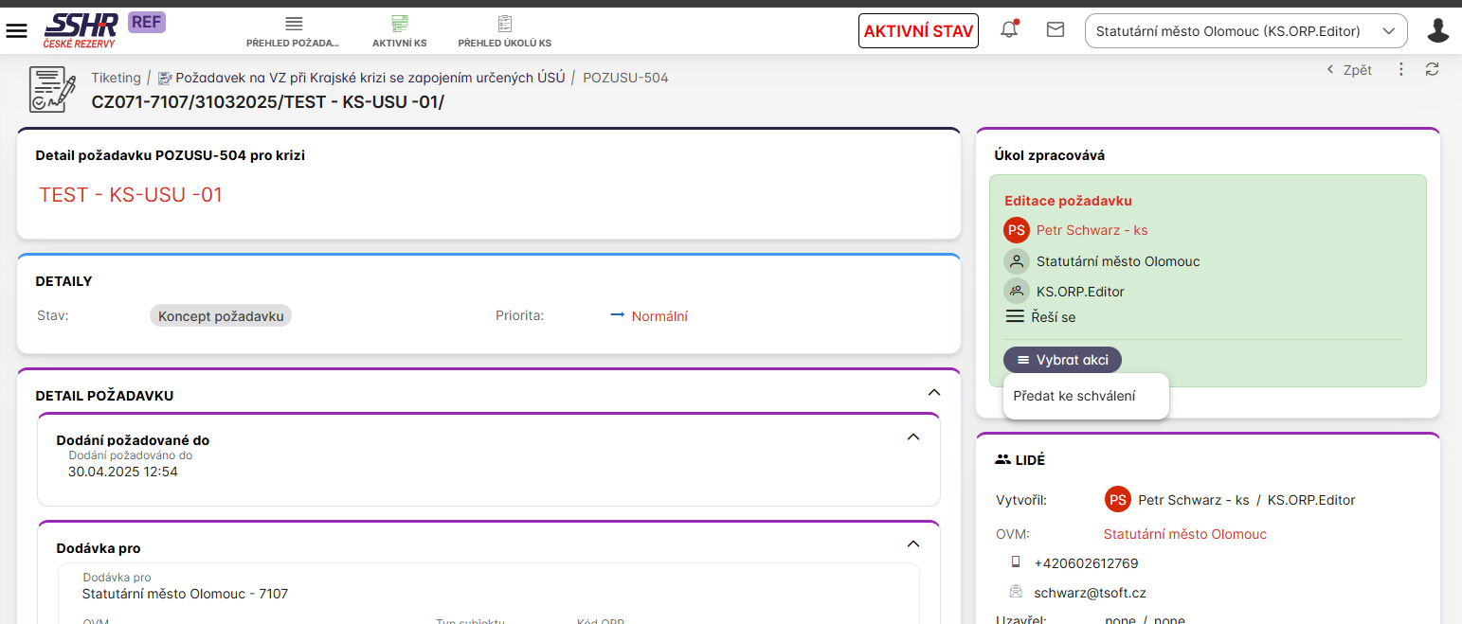Screen dimensions: 1462x624
Task: Collapse the Detail požadavku section
Action: (x=933, y=392)
